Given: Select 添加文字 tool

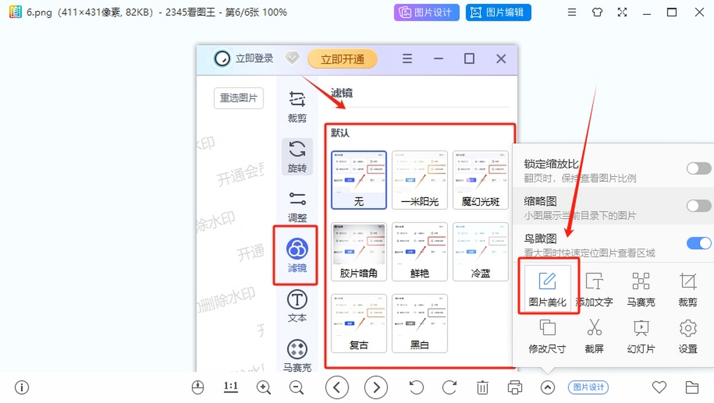Looking at the screenshot, I should 594,288.
